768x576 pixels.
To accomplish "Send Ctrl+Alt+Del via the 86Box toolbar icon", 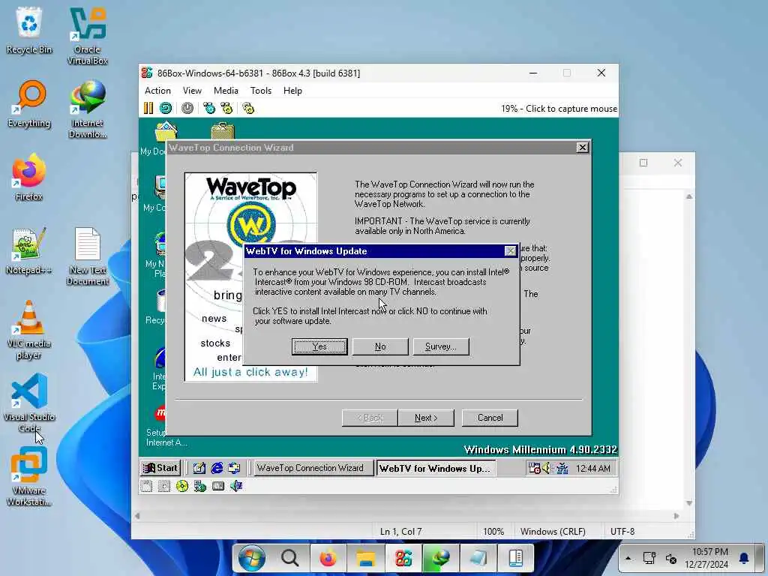I will (x=209, y=108).
